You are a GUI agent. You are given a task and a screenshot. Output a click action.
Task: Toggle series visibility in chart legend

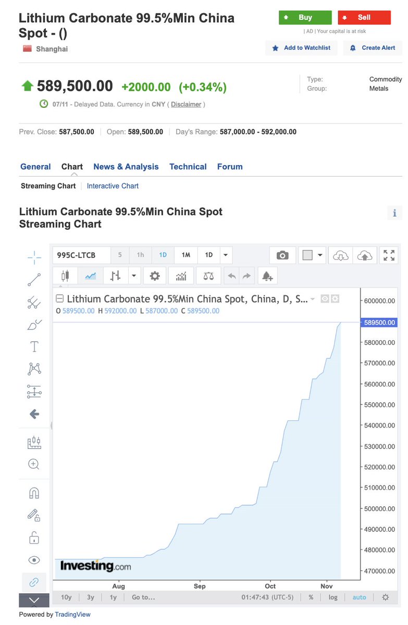click(325, 299)
